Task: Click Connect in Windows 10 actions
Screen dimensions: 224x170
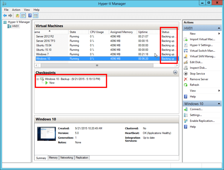Action: pyautogui.click(x=196, y=109)
